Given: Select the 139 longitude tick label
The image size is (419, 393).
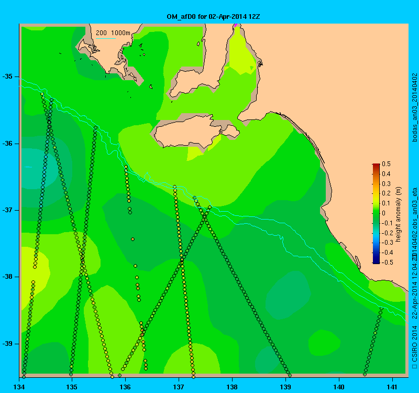Looking at the screenshot, I should click(285, 387).
